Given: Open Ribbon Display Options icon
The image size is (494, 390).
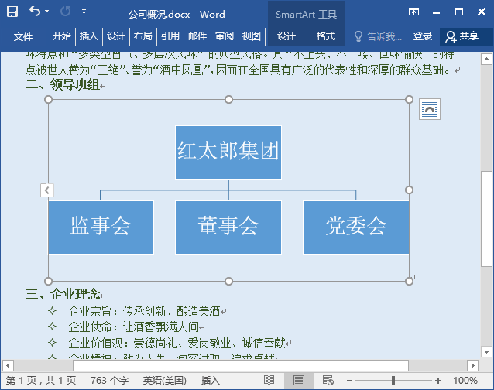Looking at the screenshot, I should click(413, 12).
